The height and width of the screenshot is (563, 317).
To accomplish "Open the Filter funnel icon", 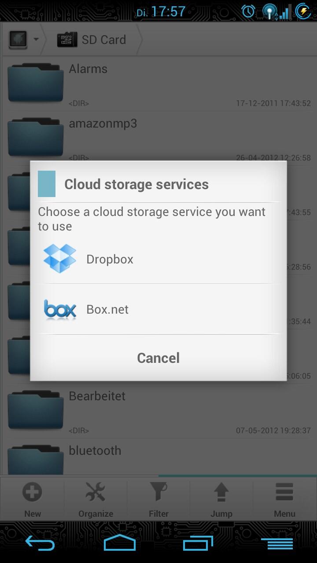I will tap(158, 492).
